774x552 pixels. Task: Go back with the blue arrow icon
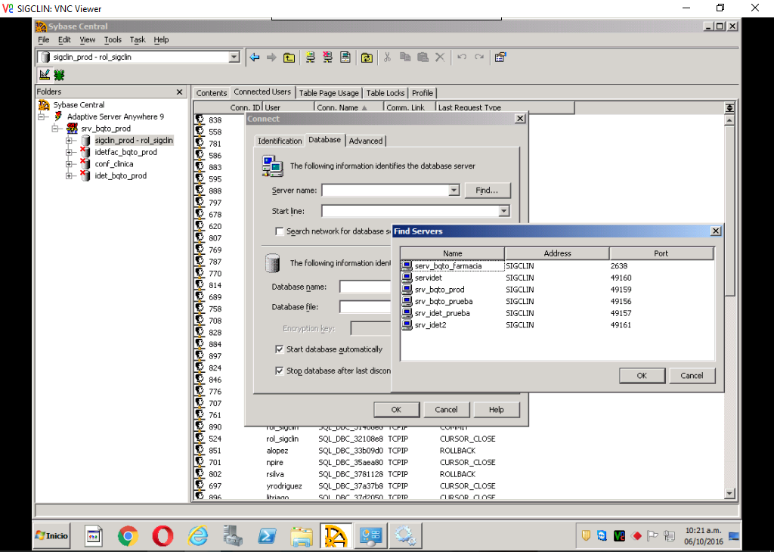coord(255,57)
